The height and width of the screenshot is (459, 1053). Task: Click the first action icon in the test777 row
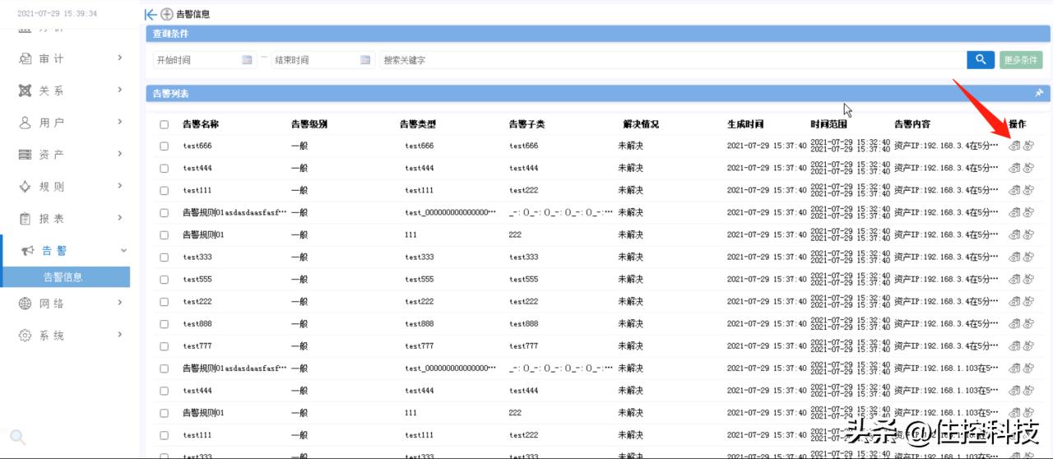pos(1014,345)
